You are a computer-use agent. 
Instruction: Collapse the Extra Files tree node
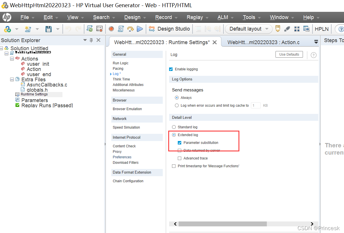pyautogui.click(x=12, y=79)
